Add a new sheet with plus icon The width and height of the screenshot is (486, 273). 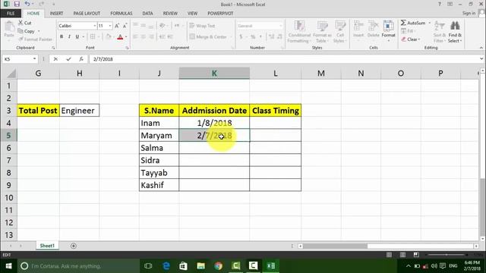(x=74, y=246)
